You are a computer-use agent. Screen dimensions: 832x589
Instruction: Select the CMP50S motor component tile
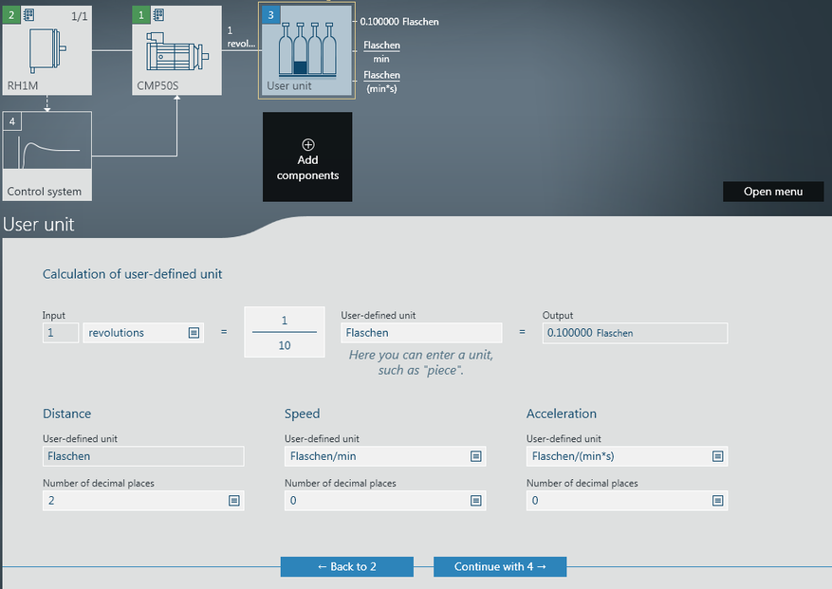(176, 53)
